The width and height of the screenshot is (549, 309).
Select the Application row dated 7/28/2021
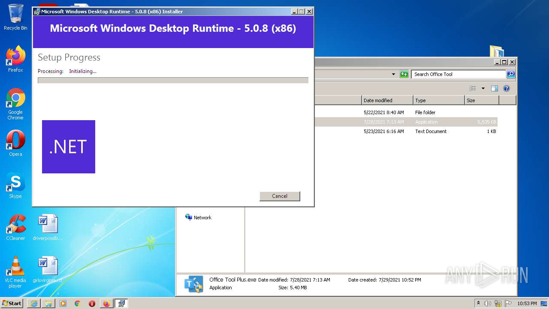tap(406, 122)
